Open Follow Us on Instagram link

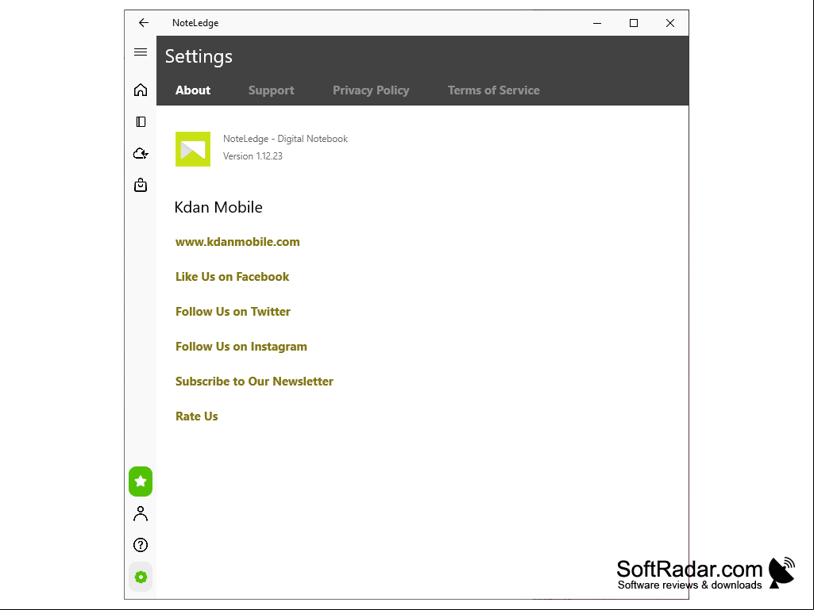tap(241, 347)
